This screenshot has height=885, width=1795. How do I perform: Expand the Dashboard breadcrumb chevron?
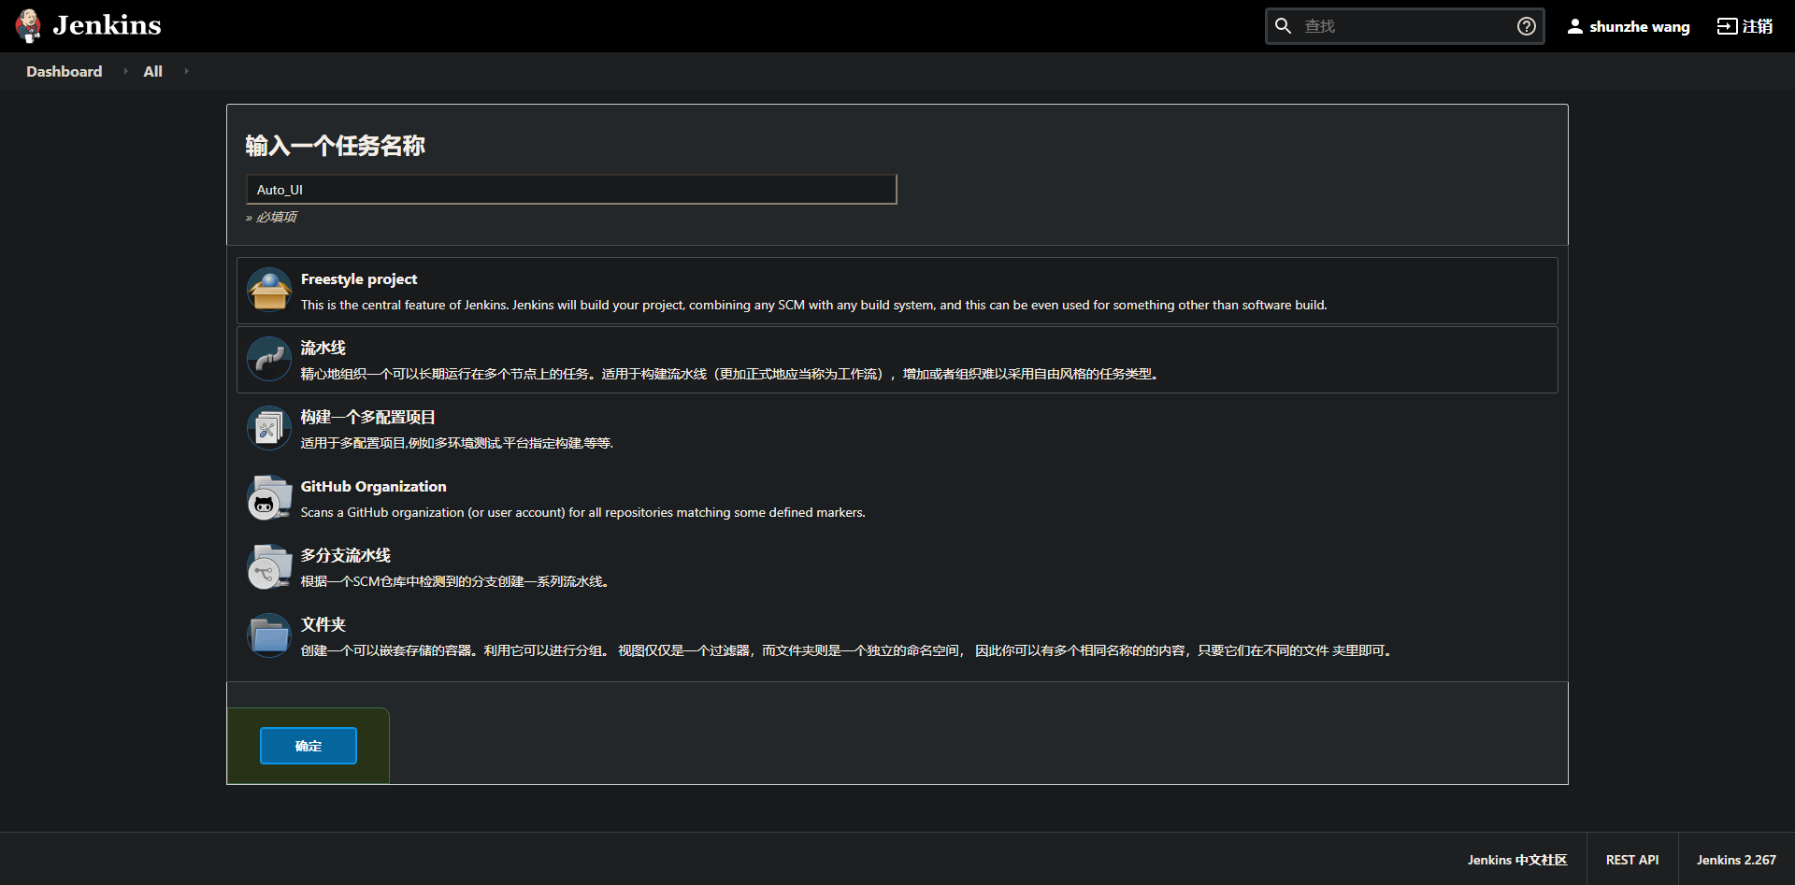[x=125, y=71]
